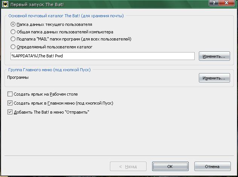Click the %APPDATA%\The Bat! Pwd path field
Image resolution: width=238 pixels, height=177 pixels.
coord(102,56)
